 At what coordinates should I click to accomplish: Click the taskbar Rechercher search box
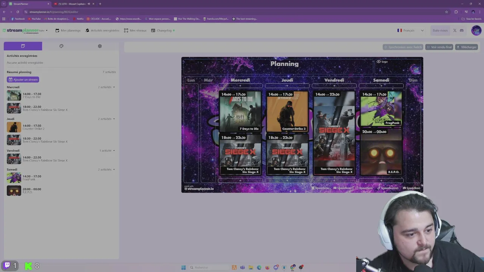coord(208,267)
